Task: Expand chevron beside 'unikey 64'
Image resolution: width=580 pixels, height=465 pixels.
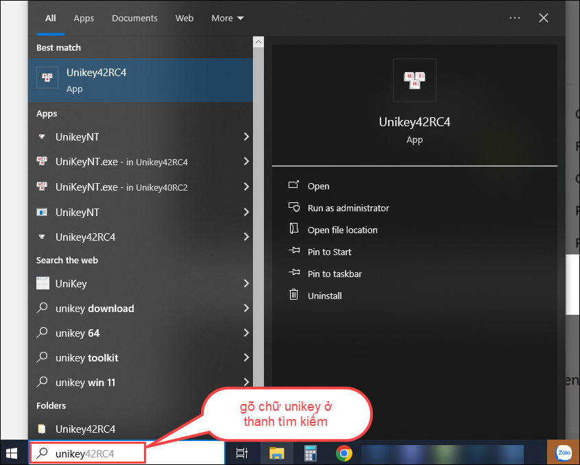Action: pyautogui.click(x=246, y=333)
